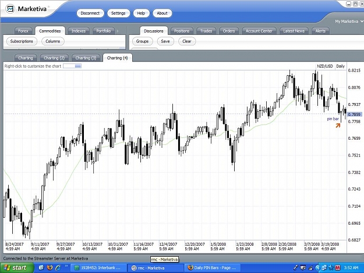Open the Portfolio tab

tap(104, 31)
